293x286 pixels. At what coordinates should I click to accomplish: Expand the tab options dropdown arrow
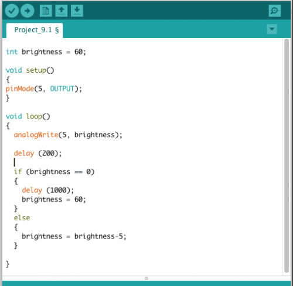[x=272, y=29]
